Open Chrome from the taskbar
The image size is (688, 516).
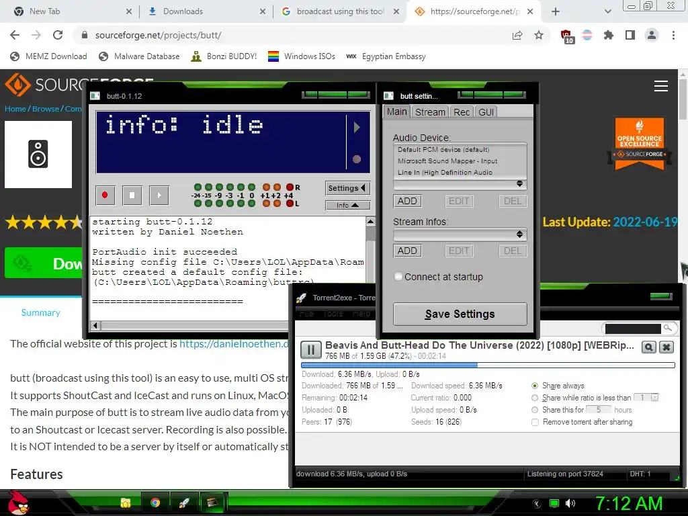155,503
